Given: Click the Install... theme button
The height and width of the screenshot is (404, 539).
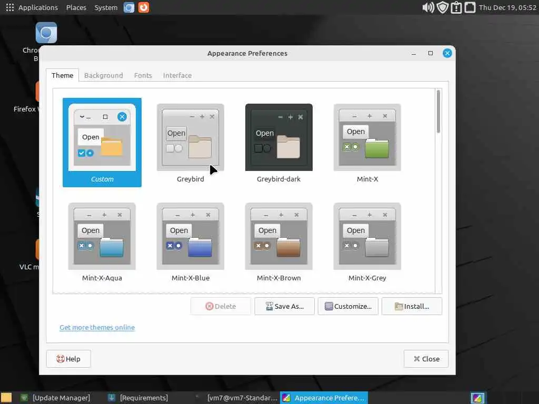Looking at the screenshot, I should (412, 306).
